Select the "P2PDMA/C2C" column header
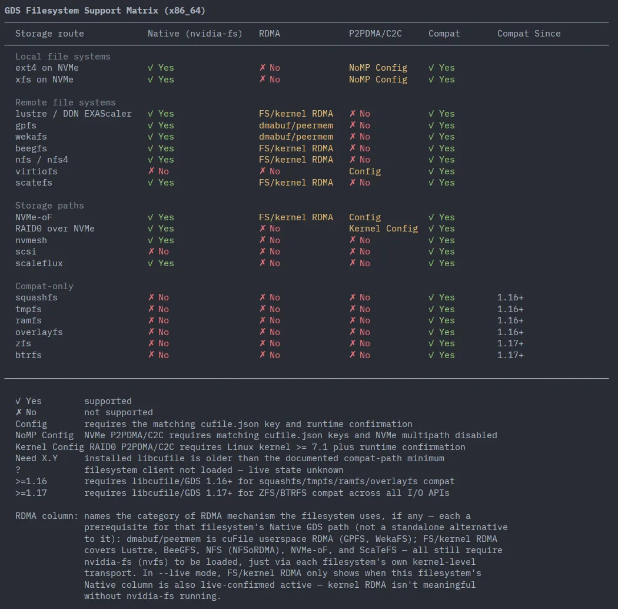618x609 pixels. coord(376,34)
